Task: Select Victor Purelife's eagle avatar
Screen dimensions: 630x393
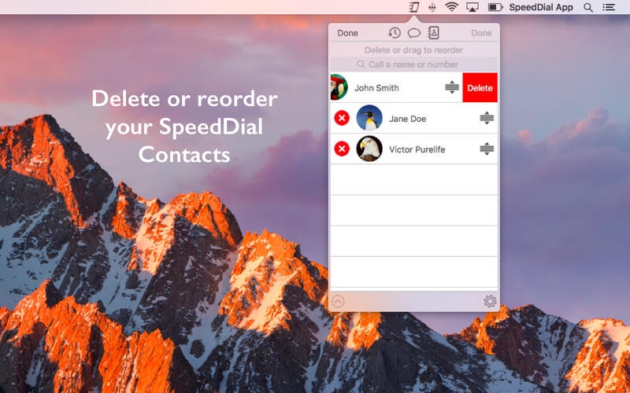Action: [x=369, y=149]
